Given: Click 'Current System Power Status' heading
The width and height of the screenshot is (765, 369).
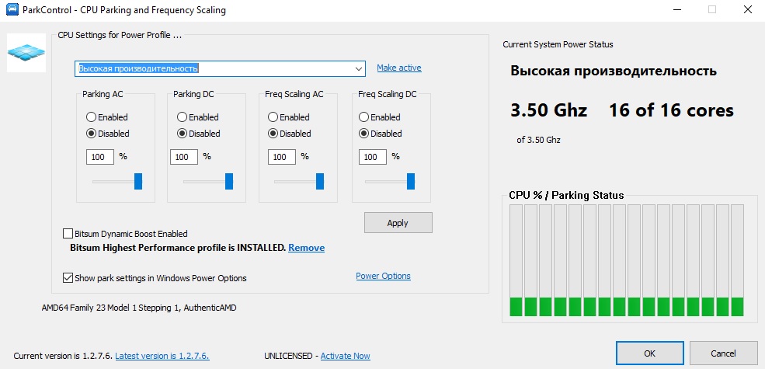Looking at the screenshot, I should click(558, 44).
